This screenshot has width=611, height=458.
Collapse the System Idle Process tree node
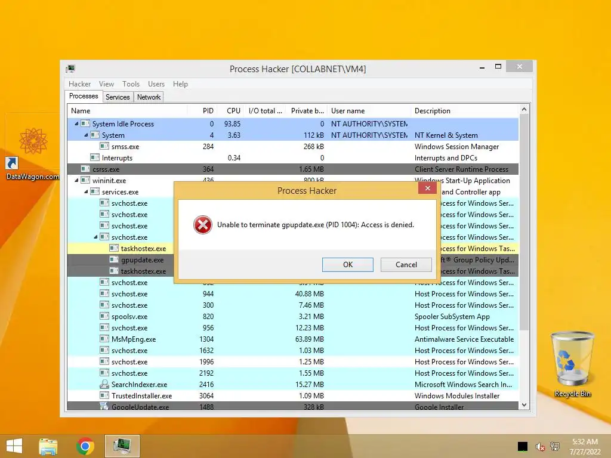coord(76,124)
